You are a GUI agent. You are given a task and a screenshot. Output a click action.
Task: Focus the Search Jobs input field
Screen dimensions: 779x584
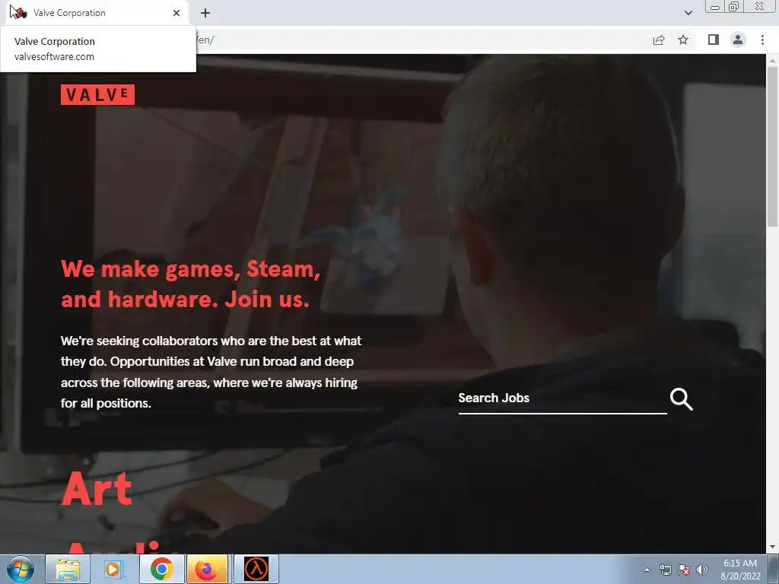click(x=562, y=398)
